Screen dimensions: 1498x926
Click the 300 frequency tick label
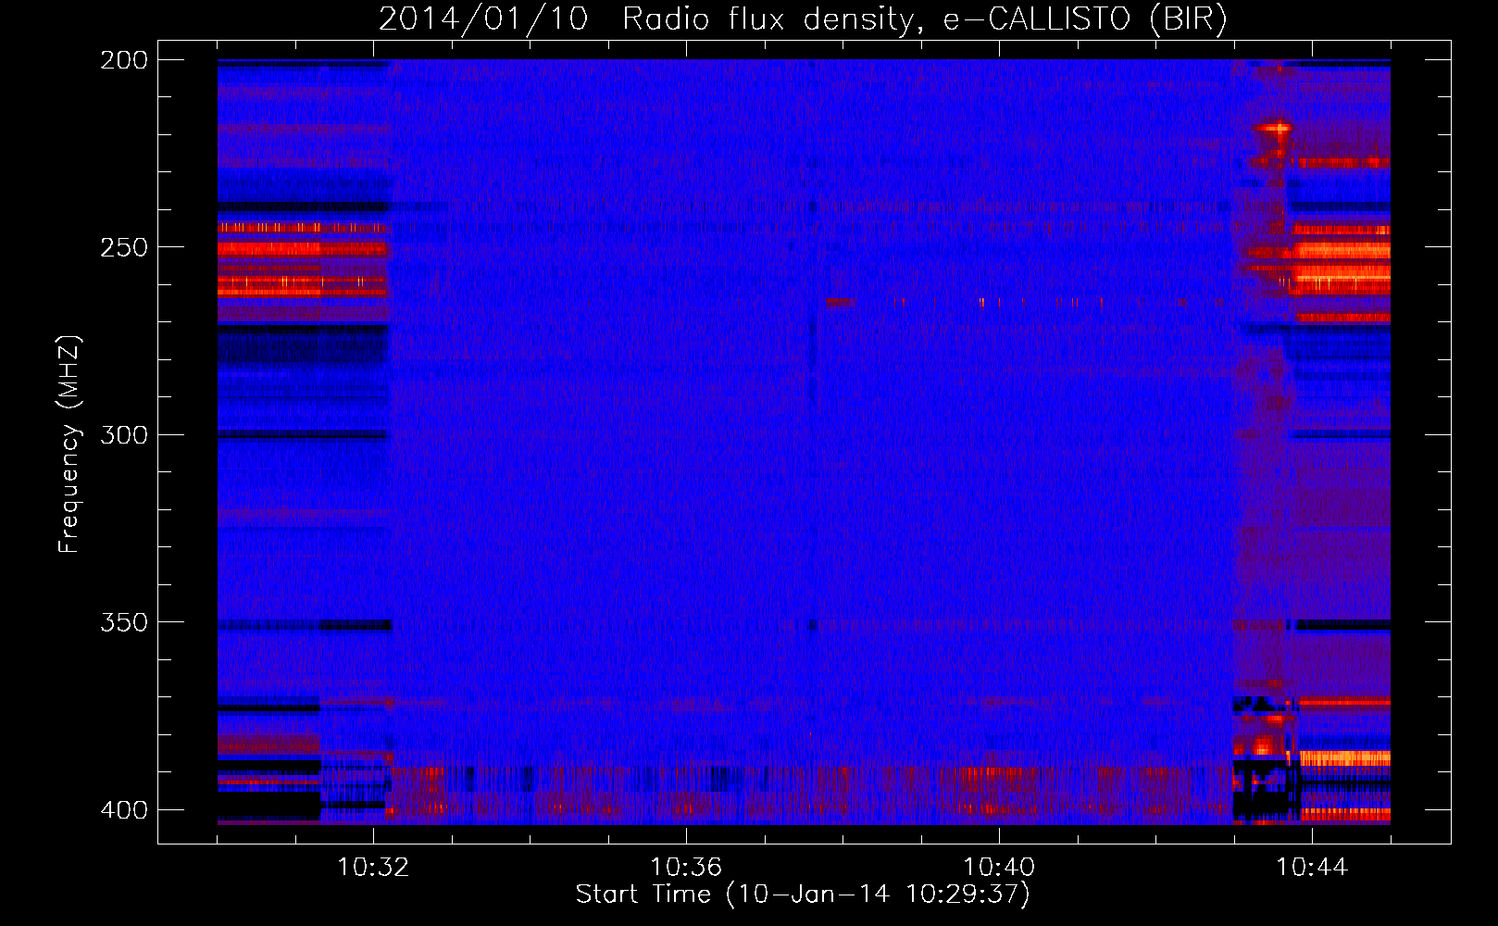[124, 434]
